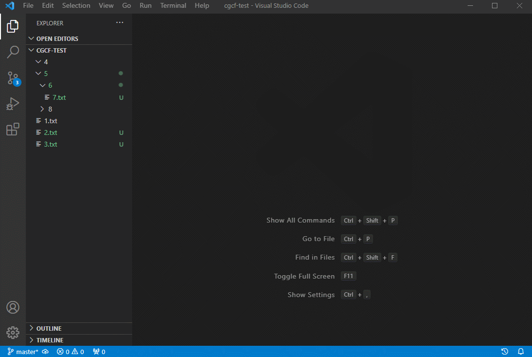Click the history icon in status bar

[x=505, y=352]
